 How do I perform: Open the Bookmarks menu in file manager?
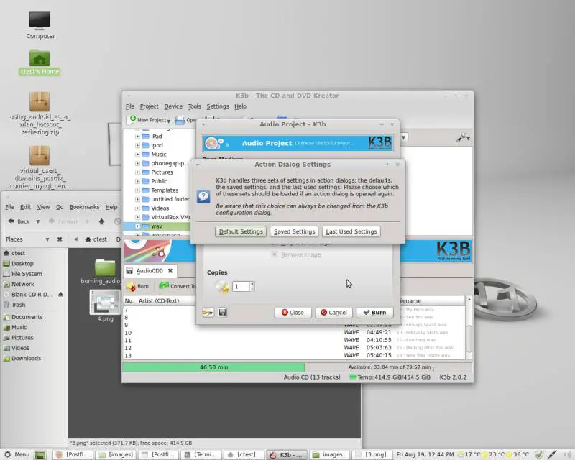point(84,207)
